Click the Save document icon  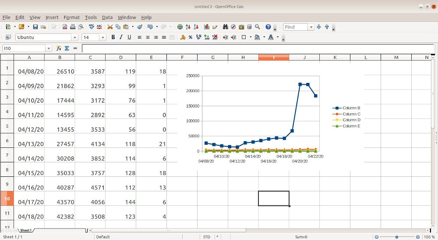[35, 27]
